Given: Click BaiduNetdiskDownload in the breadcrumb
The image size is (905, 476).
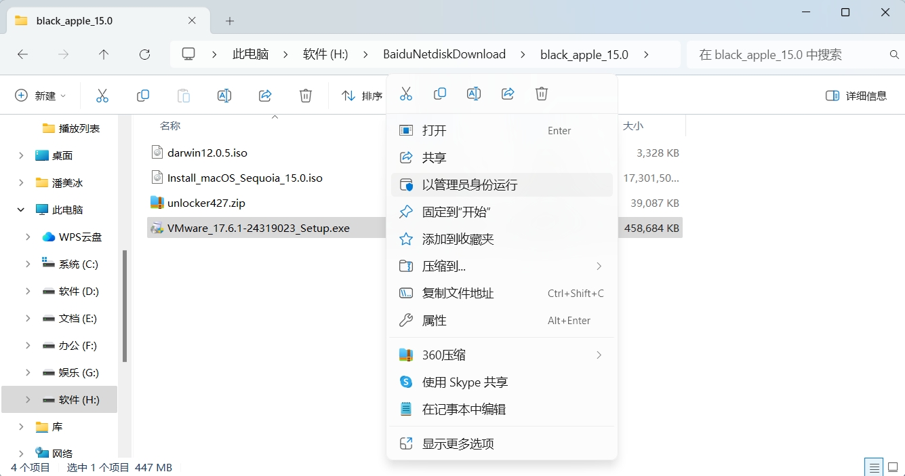Looking at the screenshot, I should coord(444,54).
